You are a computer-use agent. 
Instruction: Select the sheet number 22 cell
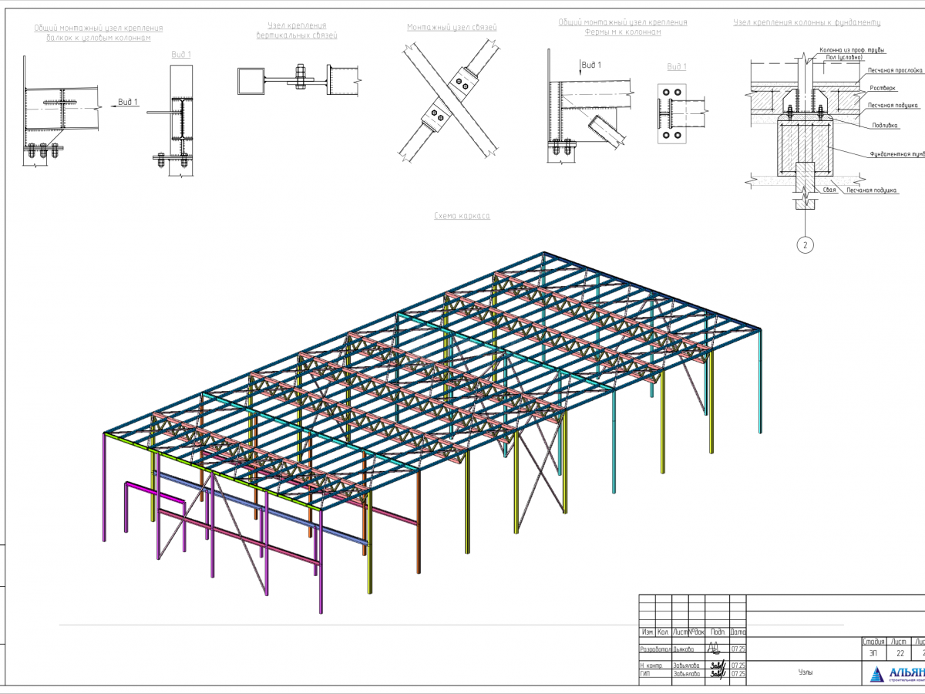899,653
